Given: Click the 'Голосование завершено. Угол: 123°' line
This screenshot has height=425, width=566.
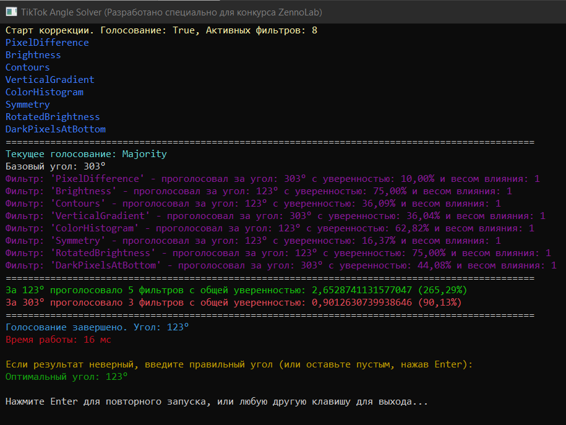Looking at the screenshot, I should click(x=97, y=327).
